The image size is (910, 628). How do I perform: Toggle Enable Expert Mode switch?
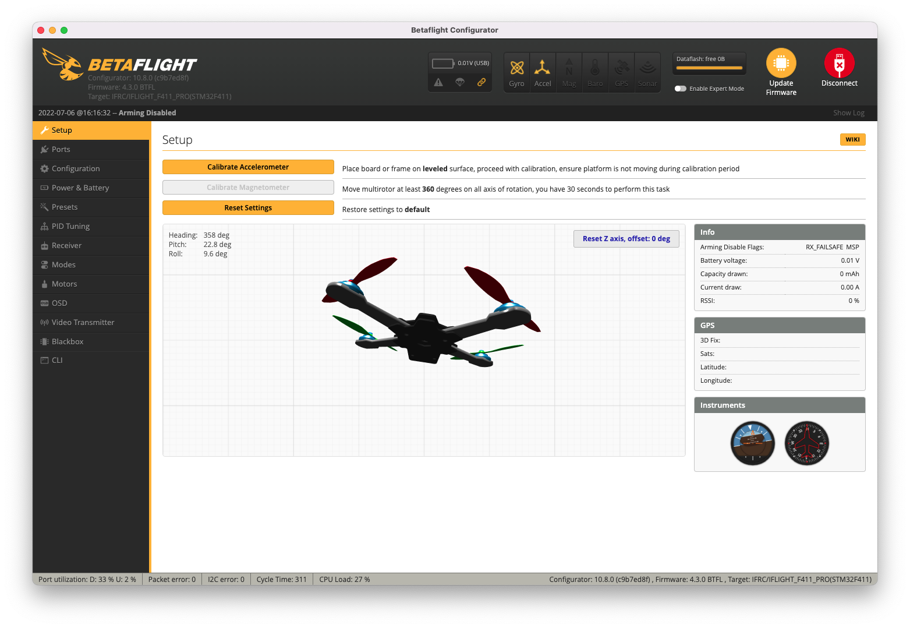click(680, 89)
